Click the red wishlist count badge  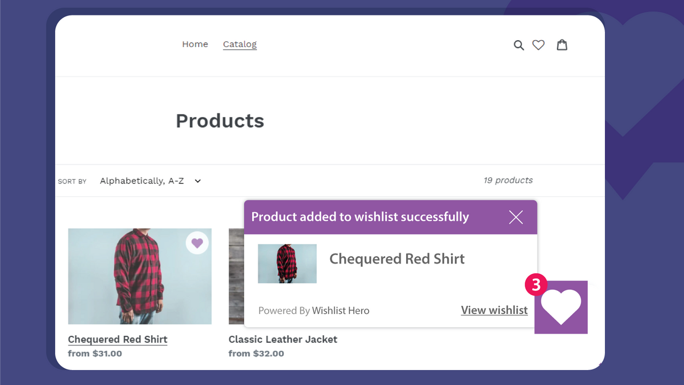(x=536, y=285)
